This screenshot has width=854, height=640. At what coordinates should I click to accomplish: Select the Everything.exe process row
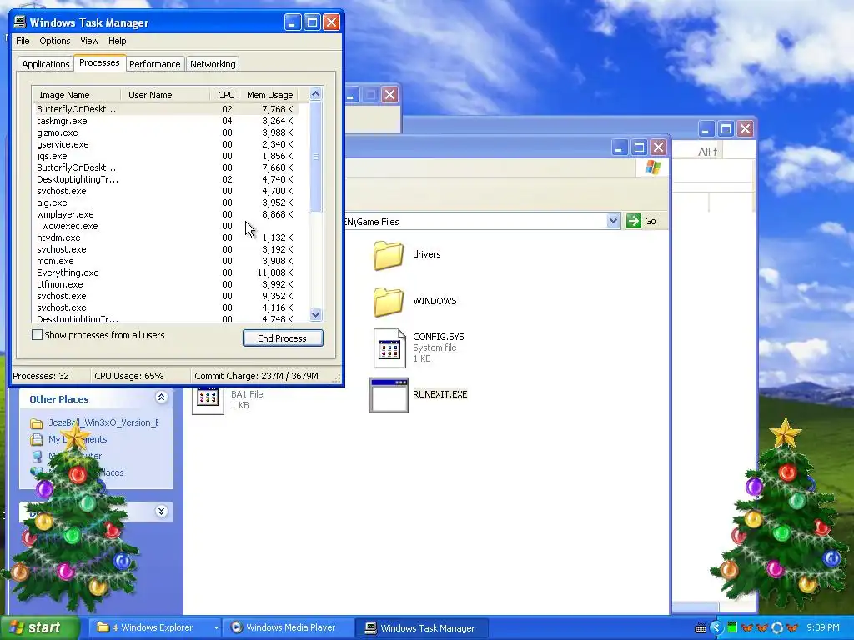click(x=165, y=272)
